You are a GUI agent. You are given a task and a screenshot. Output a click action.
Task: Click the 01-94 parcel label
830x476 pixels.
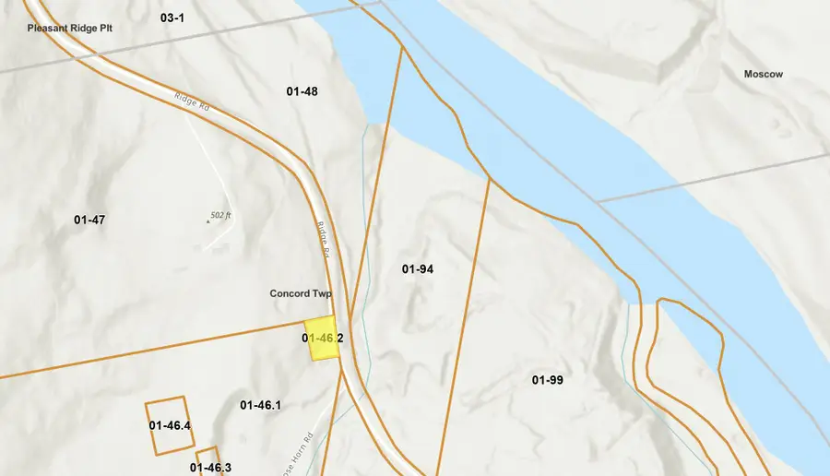point(418,269)
